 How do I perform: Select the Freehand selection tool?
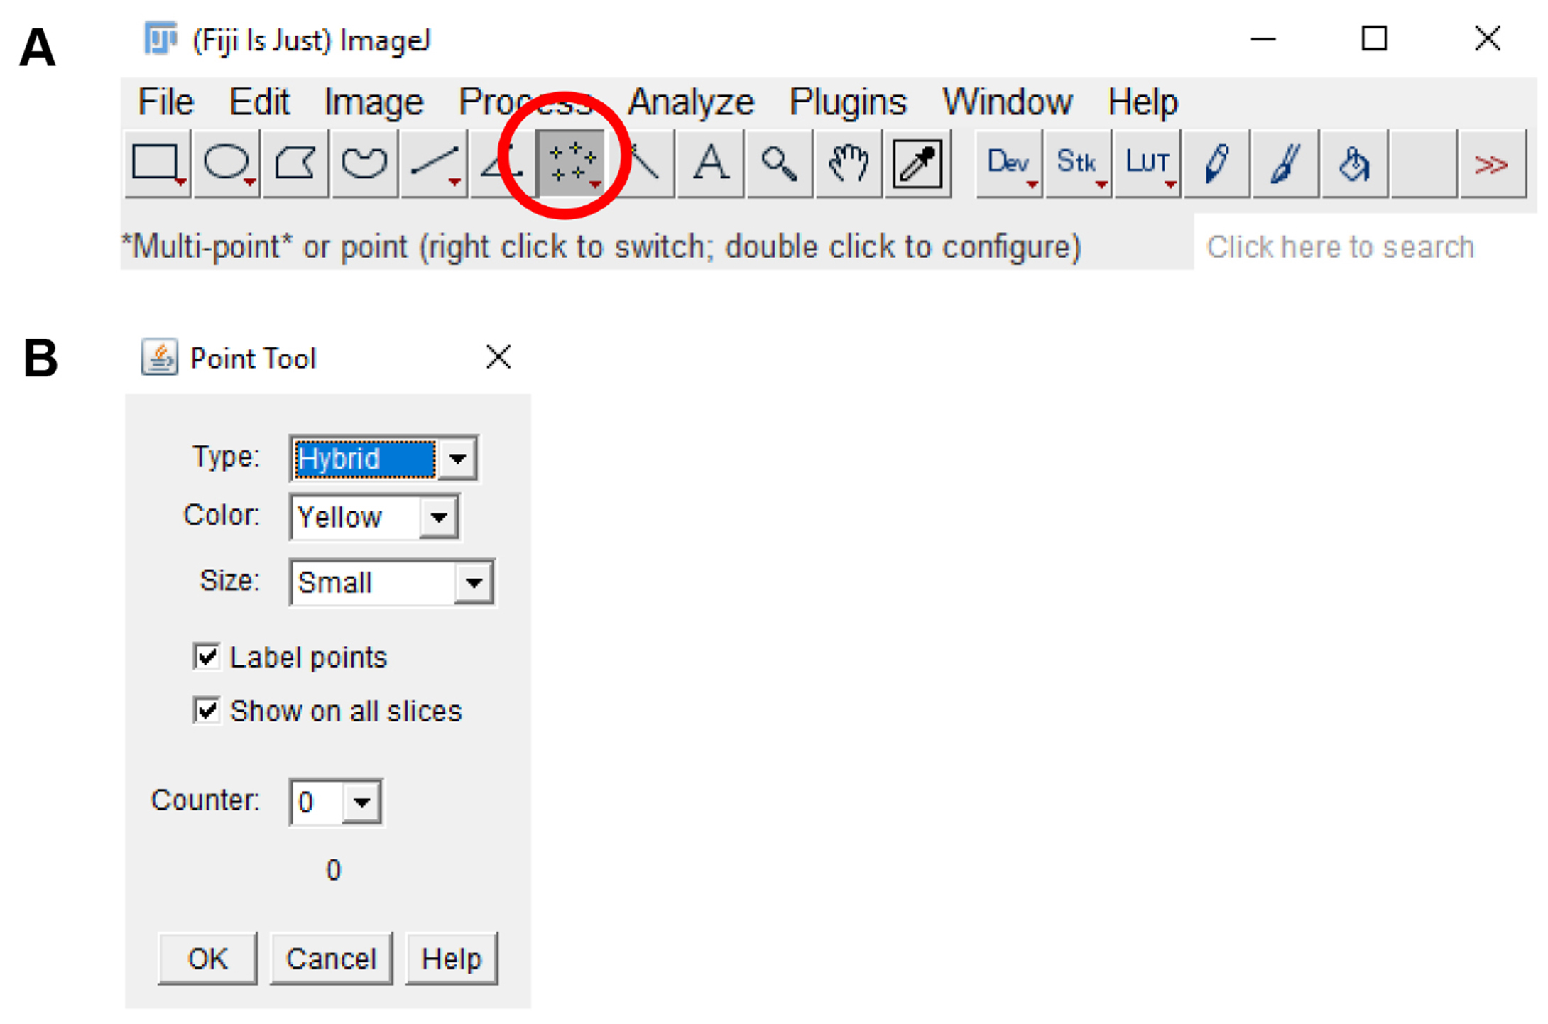(364, 163)
